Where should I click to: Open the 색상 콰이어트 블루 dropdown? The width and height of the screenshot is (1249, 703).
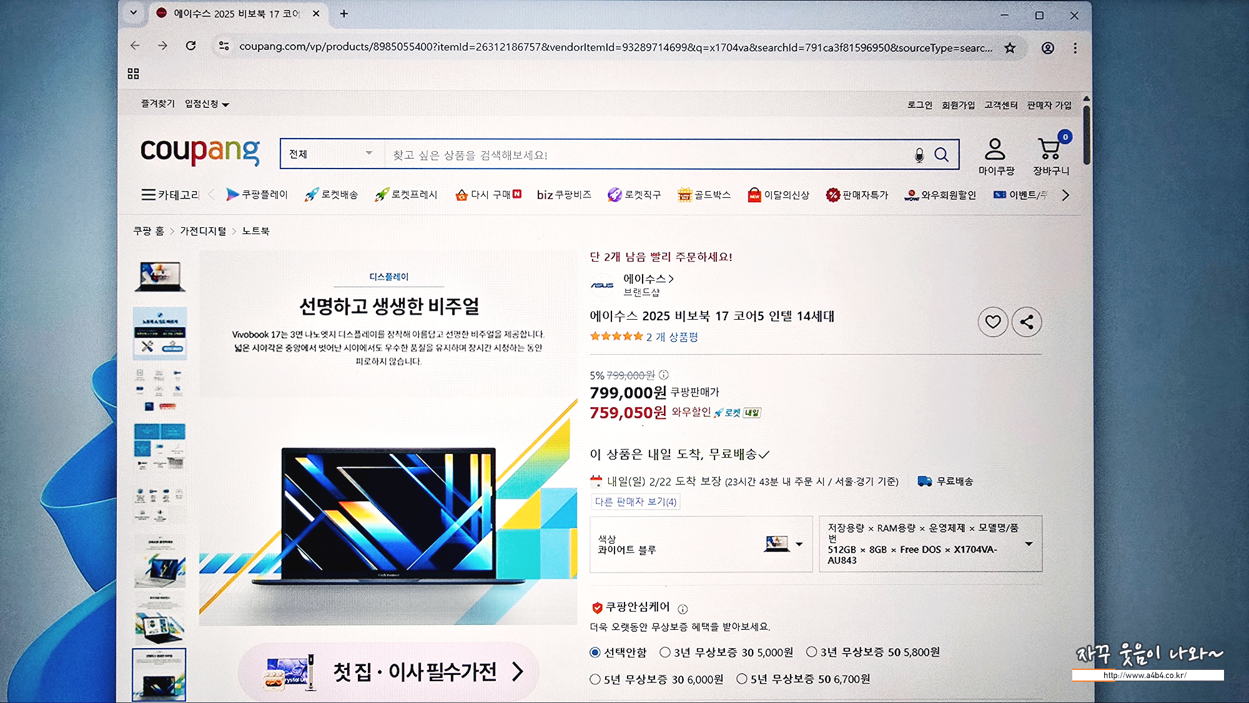pyautogui.click(x=701, y=544)
